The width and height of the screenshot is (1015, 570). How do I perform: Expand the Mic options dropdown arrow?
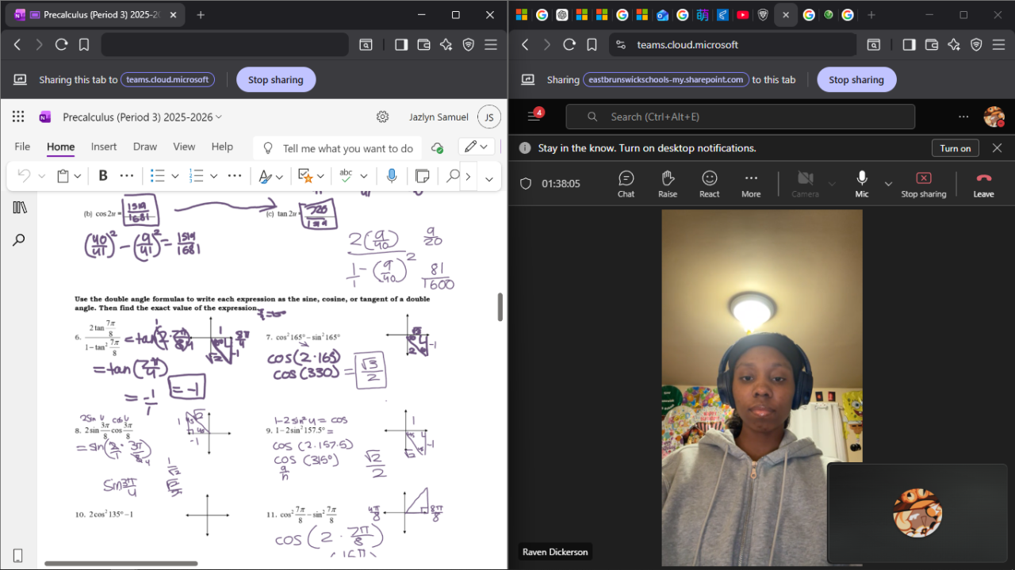tap(888, 184)
